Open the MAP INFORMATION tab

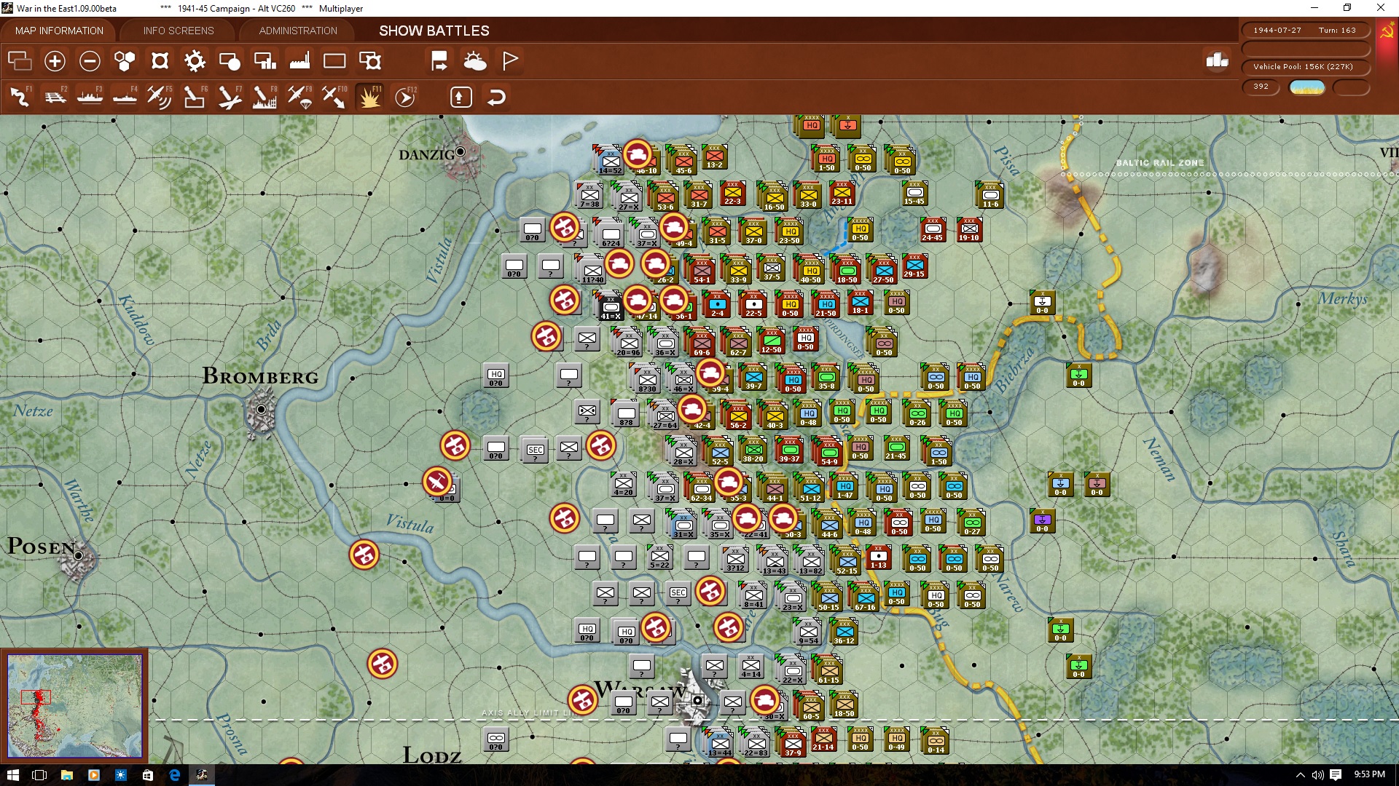(59, 31)
